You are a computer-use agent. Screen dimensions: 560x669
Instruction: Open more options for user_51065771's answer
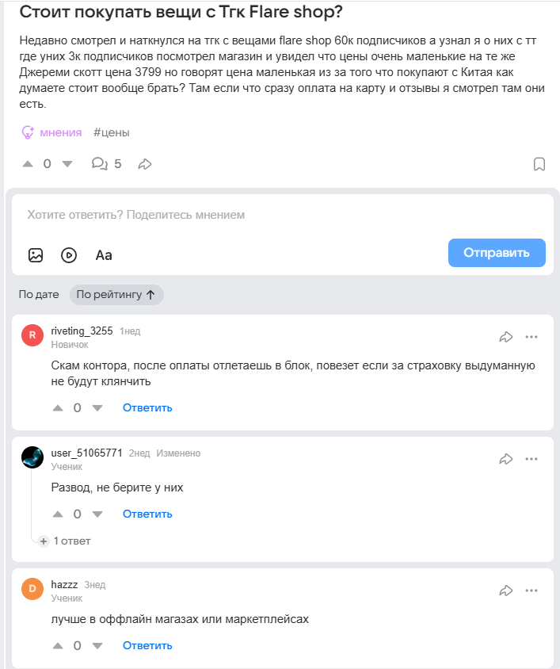coord(531,459)
